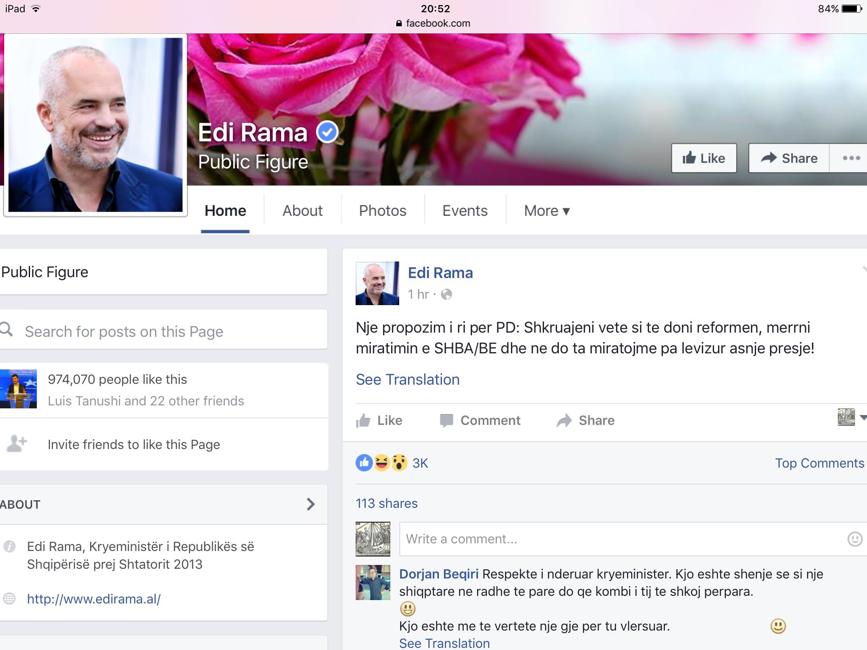The width and height of the screenshot is (867, 650).
Task: Expand the ABOUT section chevron
Action: [x=311, y=504]
